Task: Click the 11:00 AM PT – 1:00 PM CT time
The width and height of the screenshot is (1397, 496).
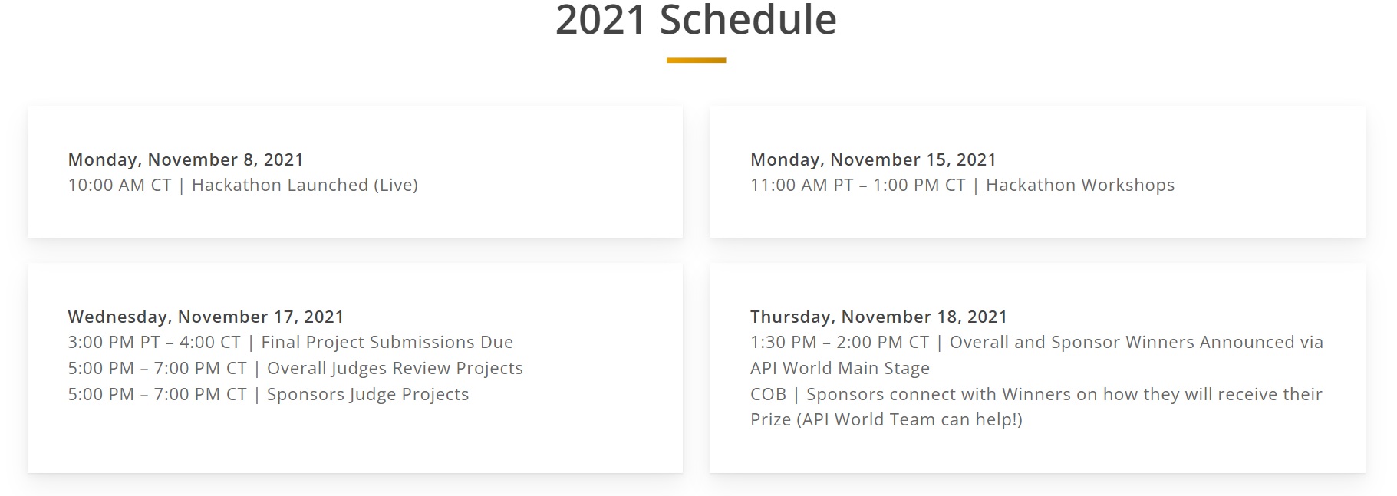Action: pyautogui.click(x=858, y=185)
